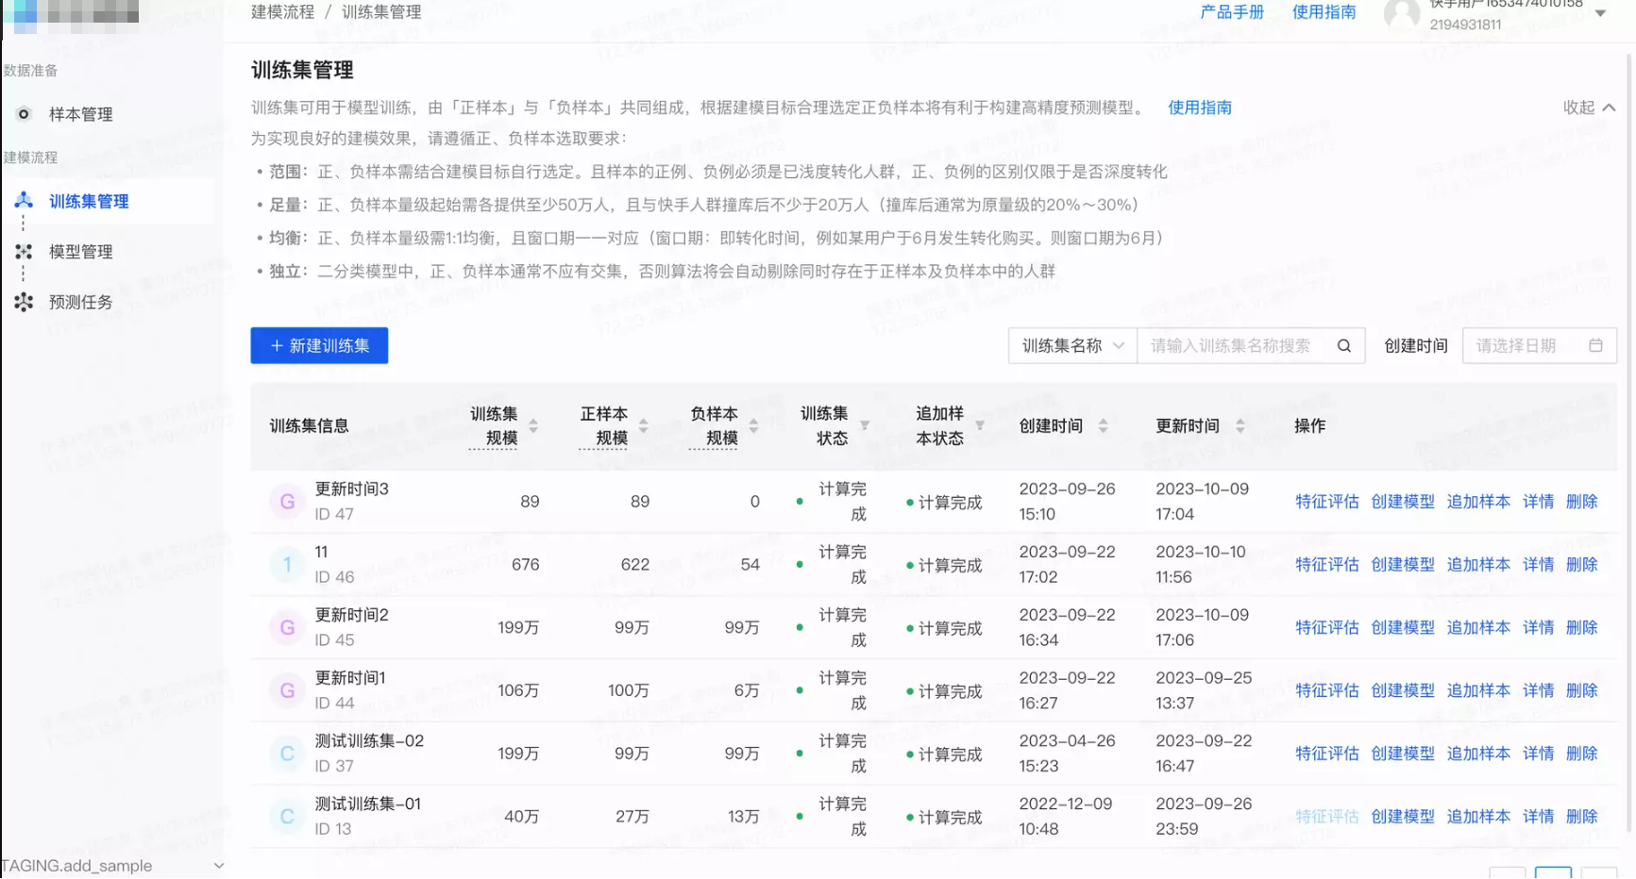Click the search magnifier in the name search box
The width and height of the screenshot is (1636, 879).
click(x=1343, y=345)
